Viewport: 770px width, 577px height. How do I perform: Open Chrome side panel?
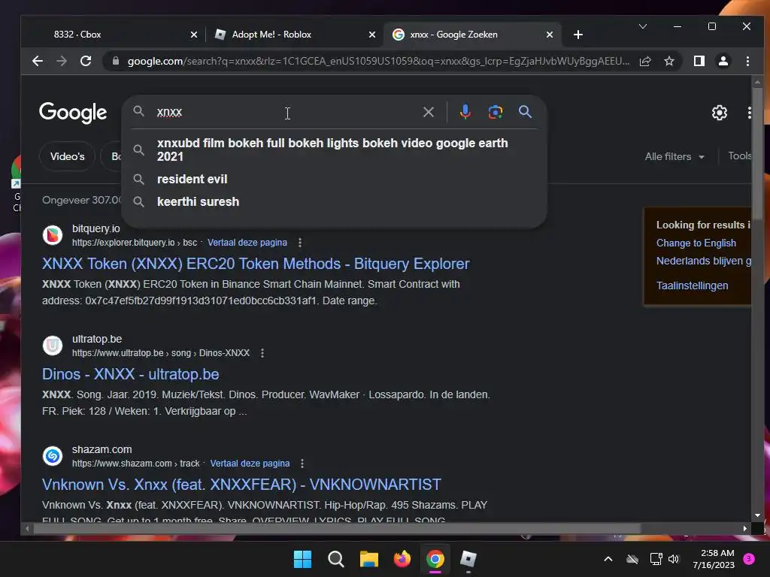pyautogui.click(x=699, y=61)
